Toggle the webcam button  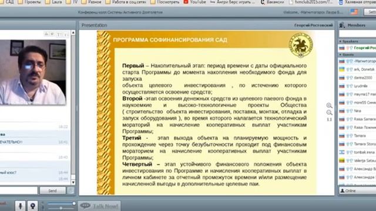[33, 206]
